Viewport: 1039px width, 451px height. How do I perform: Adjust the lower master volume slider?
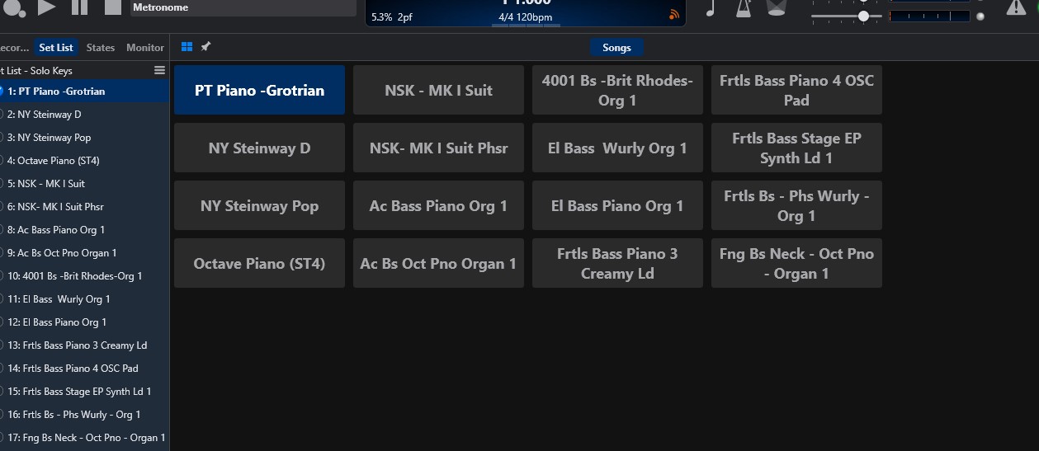click(845, 16)
